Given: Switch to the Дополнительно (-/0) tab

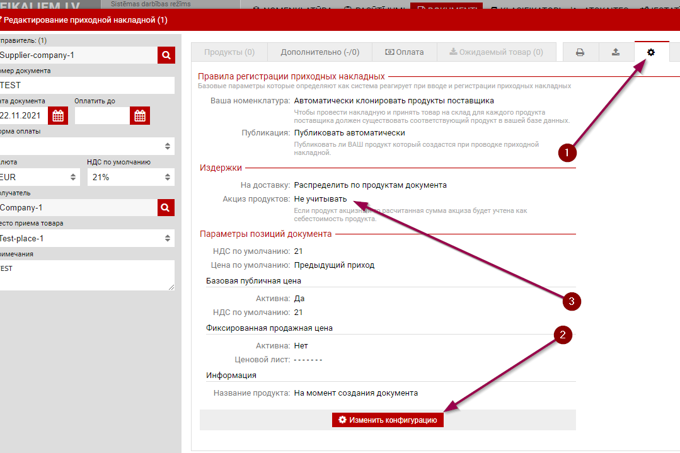Looking at the screenshot, I should [x=320, y=52].
